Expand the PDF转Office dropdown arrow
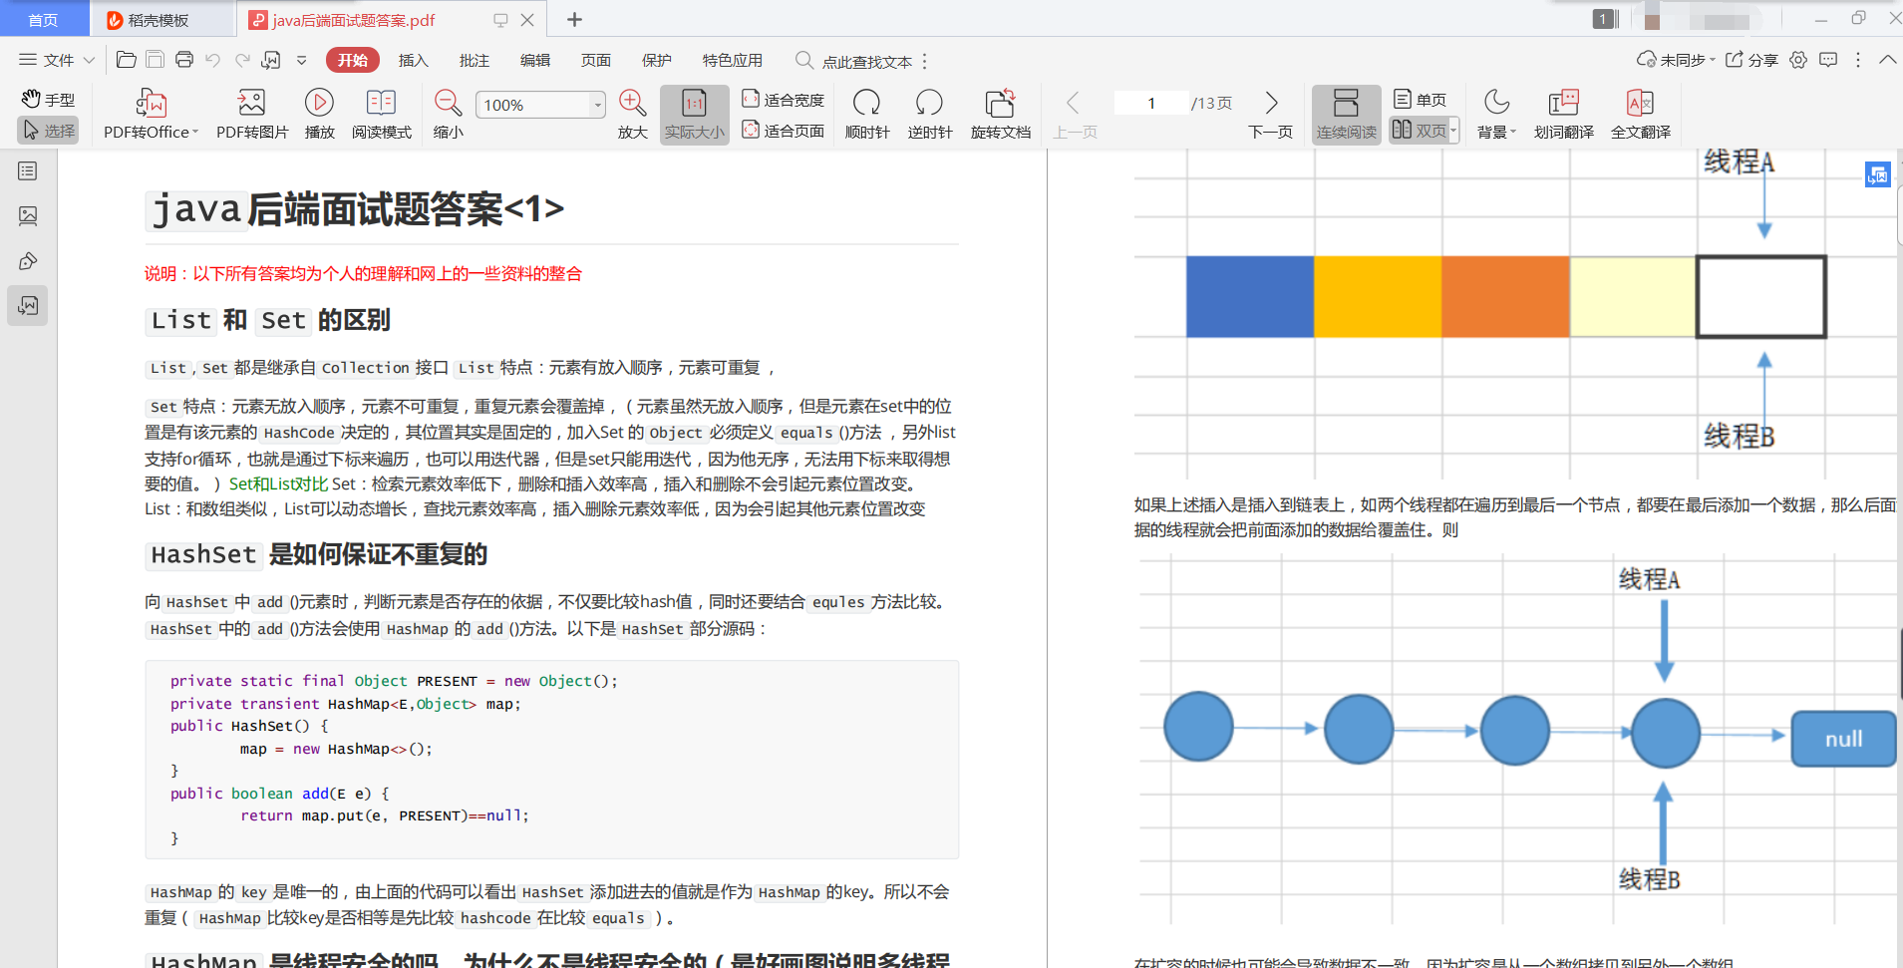This screenshot has height=968, width=1903. tap(195, 132)
